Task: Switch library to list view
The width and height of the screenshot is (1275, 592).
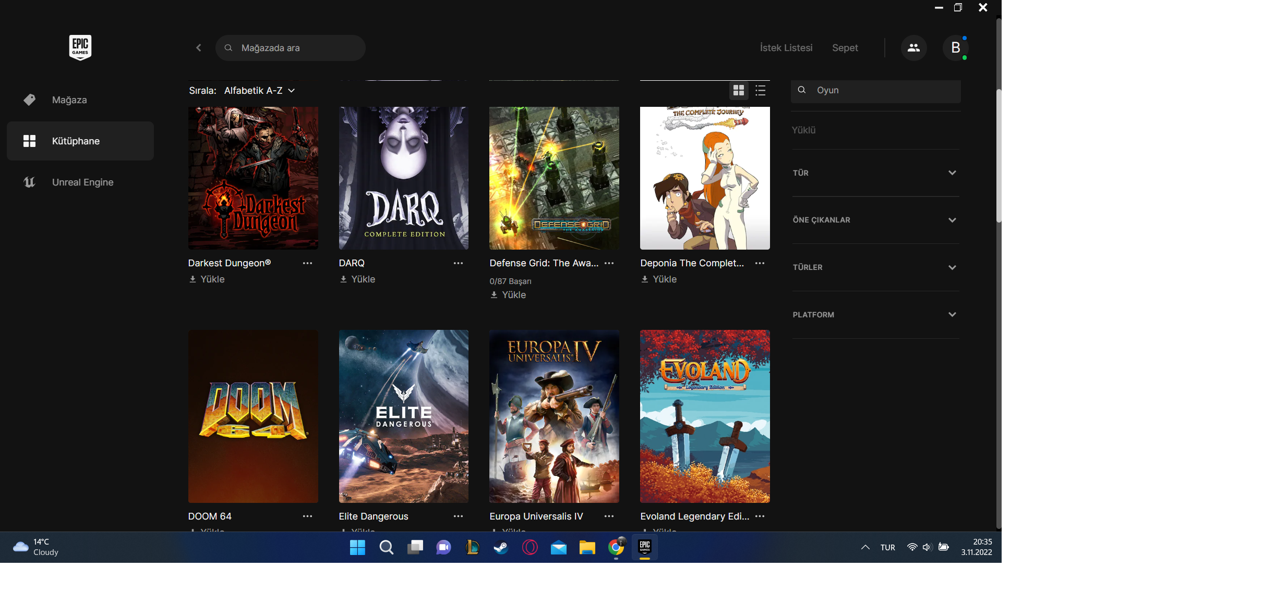Action: click(761, 91)
